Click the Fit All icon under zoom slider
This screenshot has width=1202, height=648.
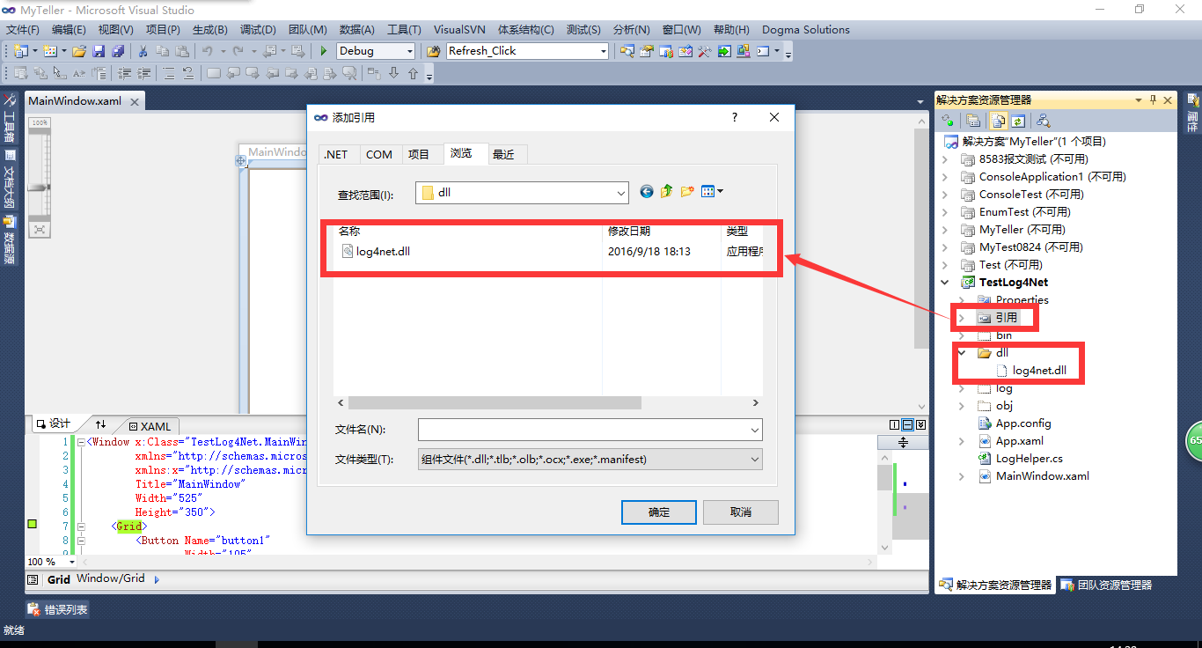click(x=40, y=229)
